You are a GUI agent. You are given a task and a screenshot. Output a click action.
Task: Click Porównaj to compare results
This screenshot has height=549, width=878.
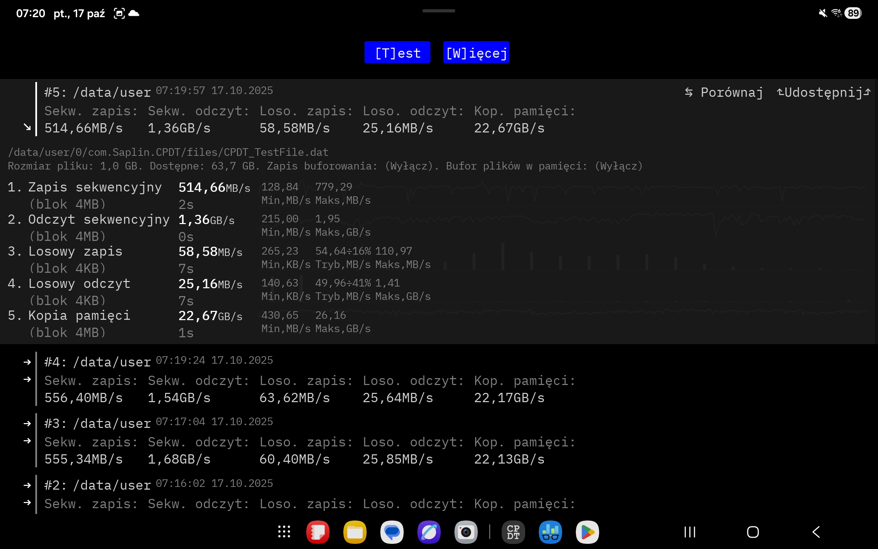coord(724,93)
